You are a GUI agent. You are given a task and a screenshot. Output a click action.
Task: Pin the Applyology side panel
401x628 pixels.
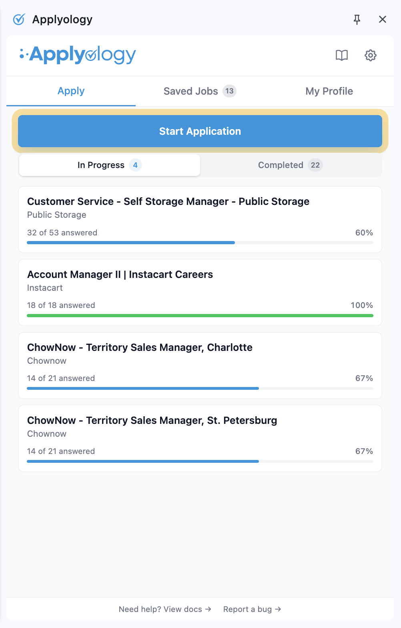[x=357, y=19]
